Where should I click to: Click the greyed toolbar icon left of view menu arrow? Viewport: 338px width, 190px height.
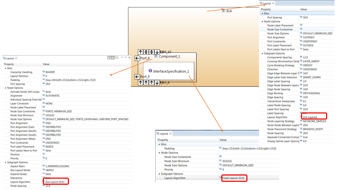coord(117,58)
